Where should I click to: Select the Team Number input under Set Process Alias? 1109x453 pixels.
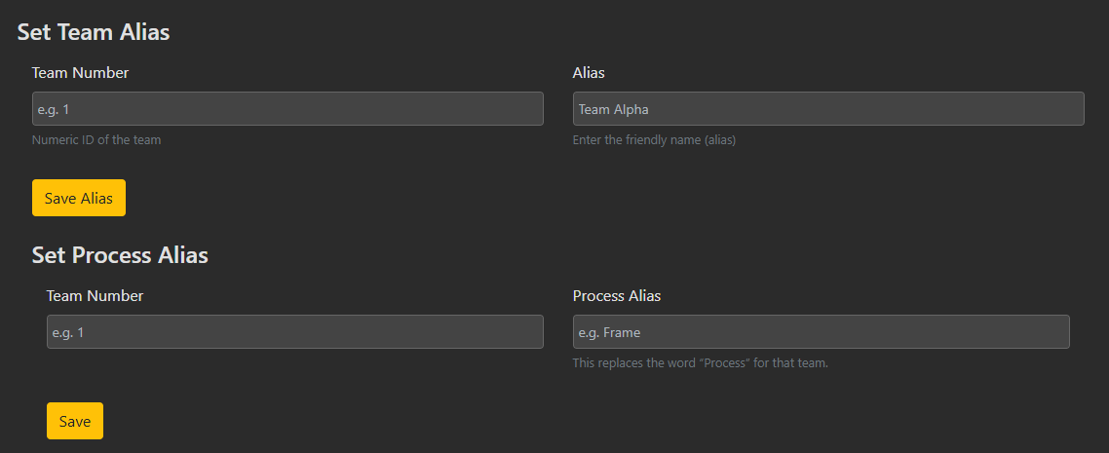(x=294, y=332)
